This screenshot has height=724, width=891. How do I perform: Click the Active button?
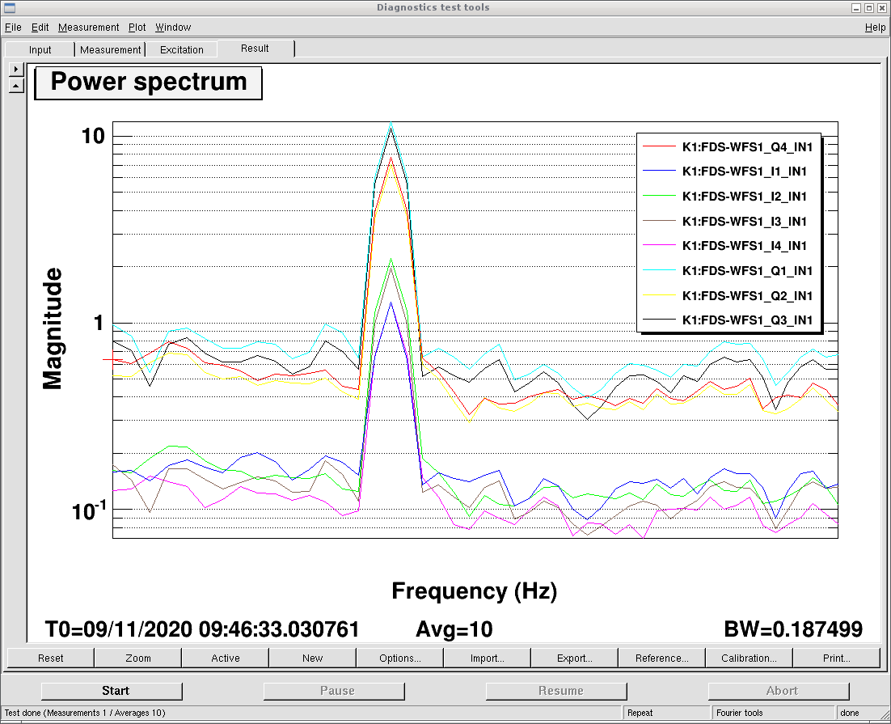pos(226,658)
